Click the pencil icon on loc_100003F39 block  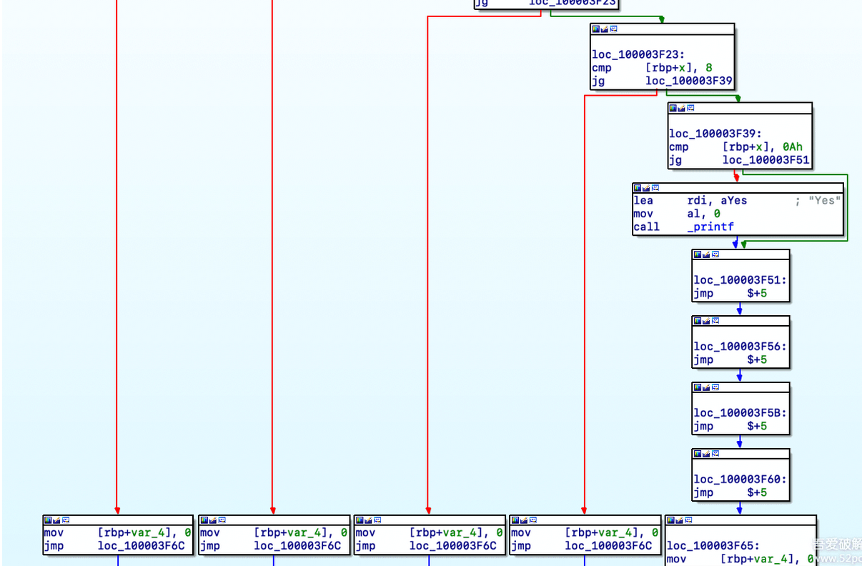682,108
